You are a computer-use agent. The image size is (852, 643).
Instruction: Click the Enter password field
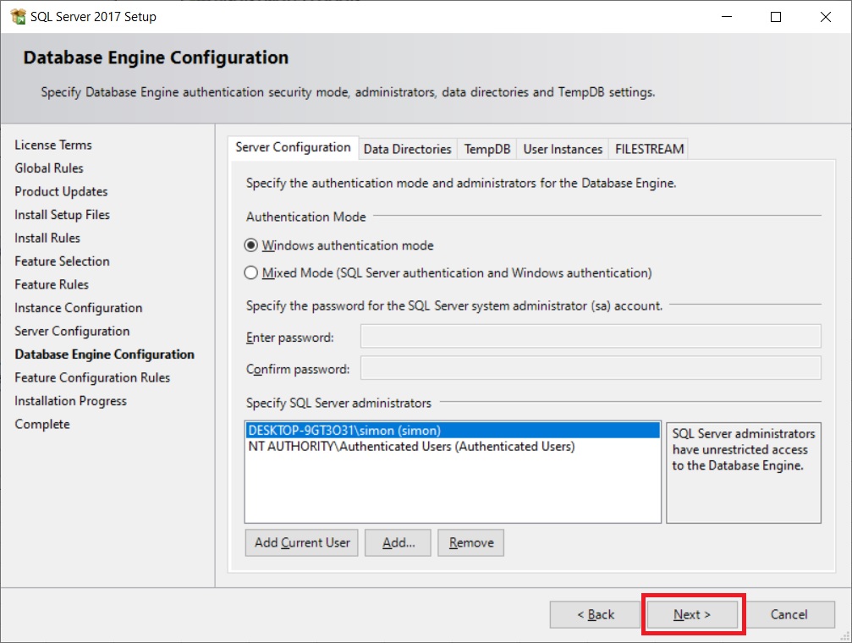click(x=591, y=337)
